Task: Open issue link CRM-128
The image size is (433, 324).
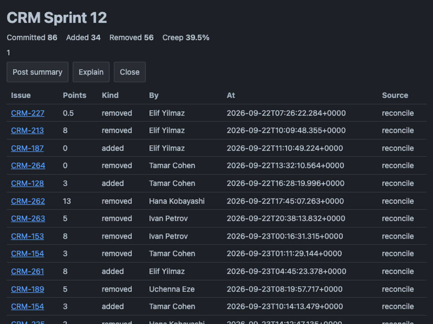Action: coord(27,183)
